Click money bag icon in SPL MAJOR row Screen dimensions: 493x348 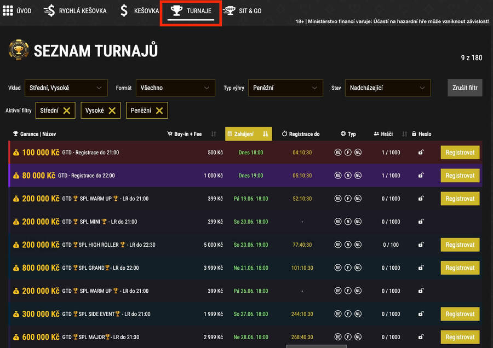[16, 337]
